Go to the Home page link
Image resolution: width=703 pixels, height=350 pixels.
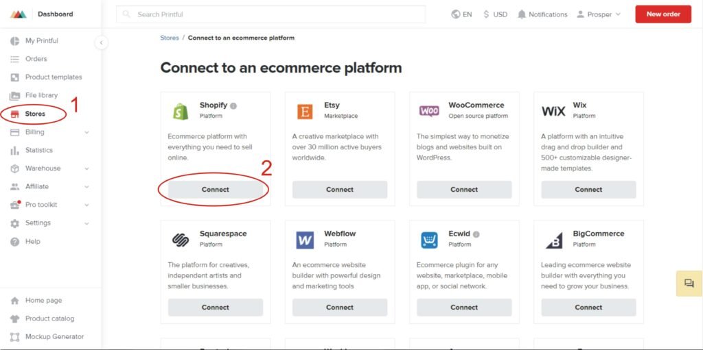tap(43, 301)
